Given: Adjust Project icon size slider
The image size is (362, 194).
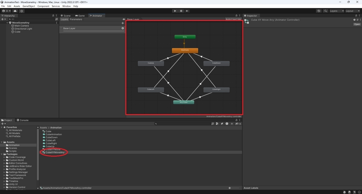Looking at the screenshot, I should pyautogui.click(x=234, y=188).
